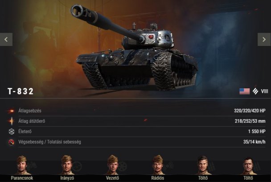Select the last Töltő crew portrait
The image size is (271, 182).
pos(248,165)
